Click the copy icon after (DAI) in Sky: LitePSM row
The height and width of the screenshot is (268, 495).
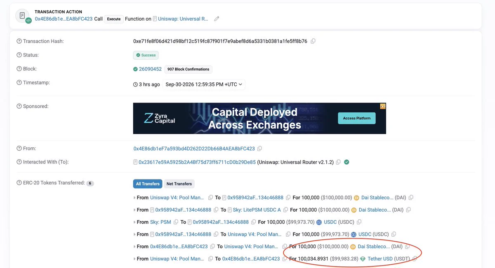408,210
